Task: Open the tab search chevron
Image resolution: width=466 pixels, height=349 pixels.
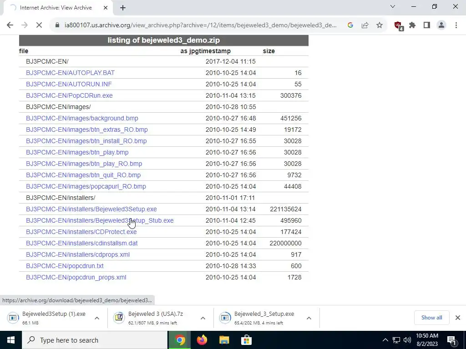Action: coord(393,6)
